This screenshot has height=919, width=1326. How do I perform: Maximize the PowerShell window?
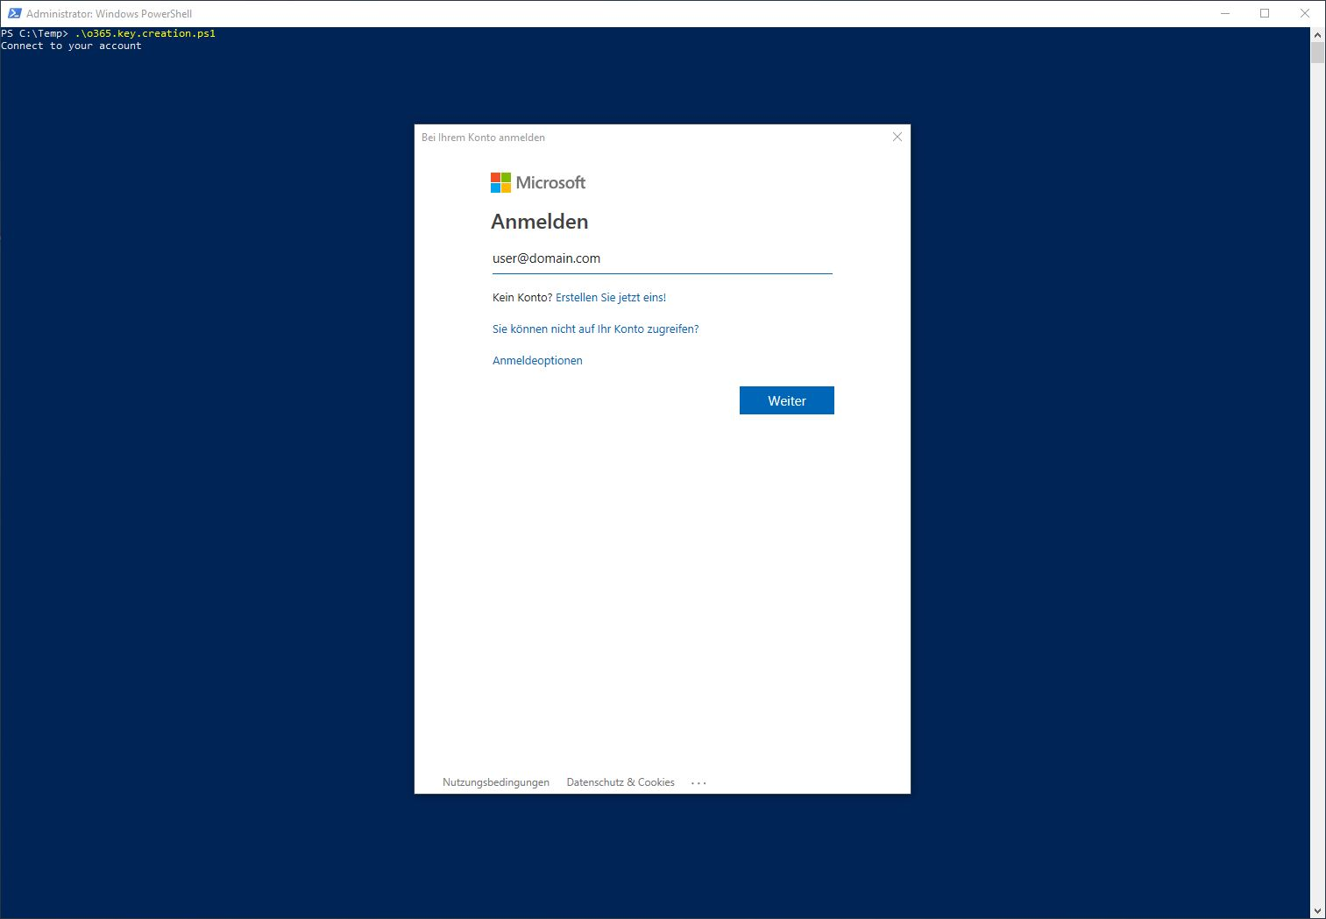point(1265,13)
